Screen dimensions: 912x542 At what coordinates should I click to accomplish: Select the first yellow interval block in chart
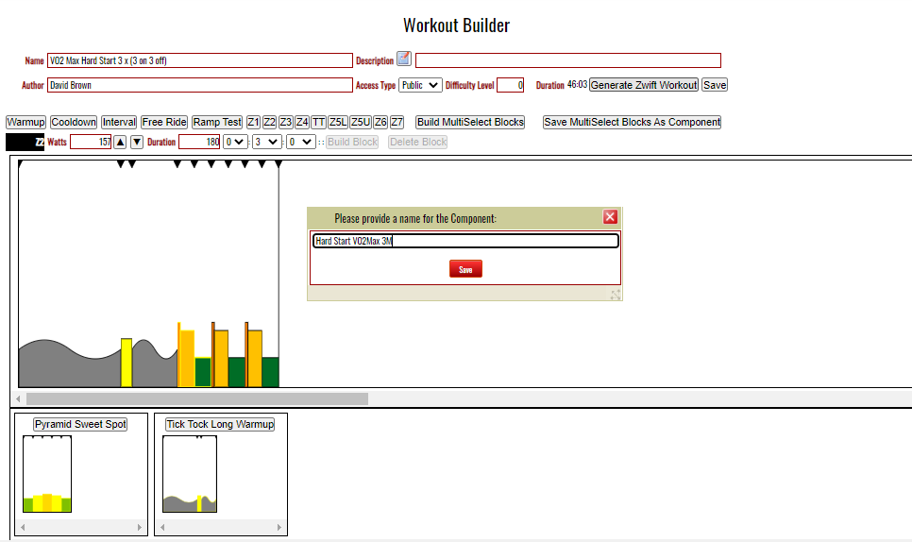pos(126,362)
